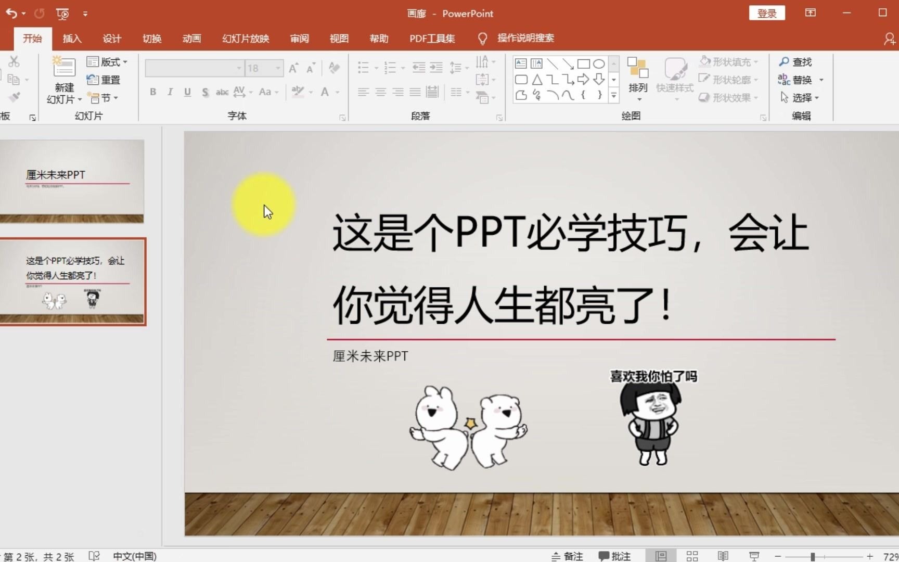The height and width of the screenshot is (562, 899).
Task: Toggle Align Right paragraph alignment
Action: [398, 92]
